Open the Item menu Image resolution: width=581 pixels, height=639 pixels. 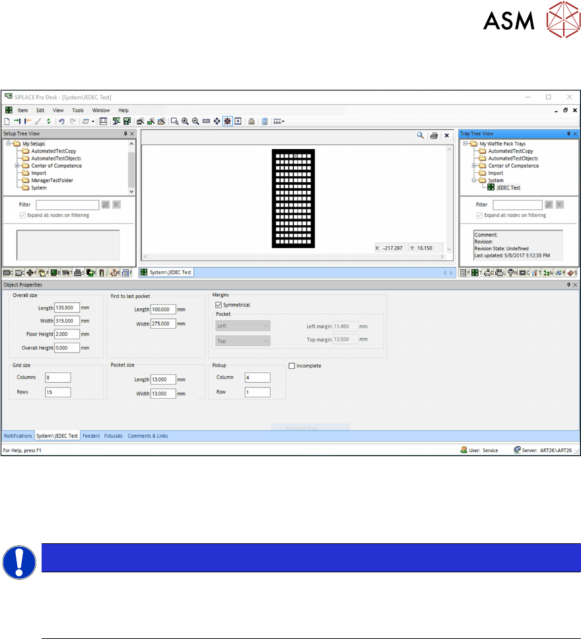point(22,110)
